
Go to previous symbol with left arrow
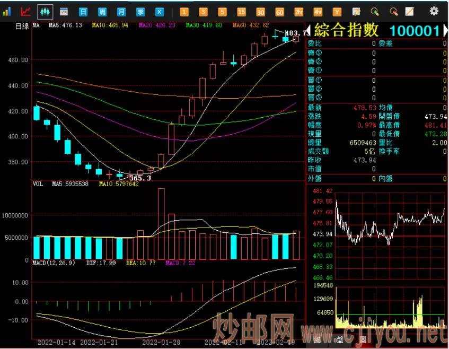[x=309, y=31]
